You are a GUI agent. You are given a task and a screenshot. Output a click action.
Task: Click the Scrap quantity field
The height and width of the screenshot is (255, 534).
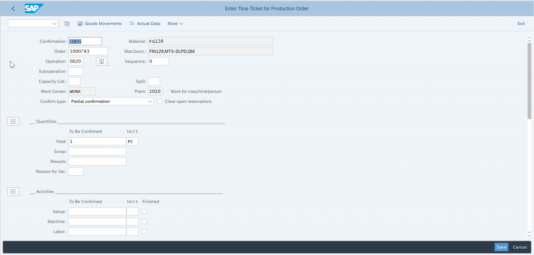[x=98, y=152]
